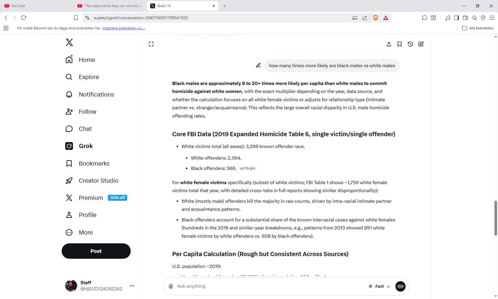Screen dimensions: 498x299
Task: Open the Home page from sidebar
Action: 81,60
